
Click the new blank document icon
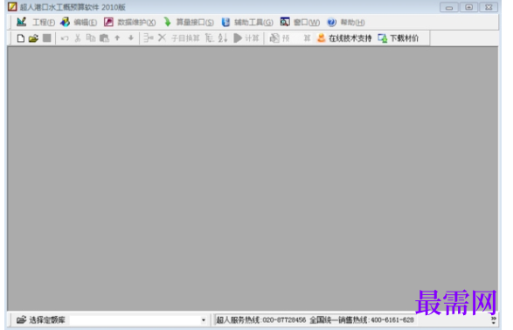coord(21,38)
